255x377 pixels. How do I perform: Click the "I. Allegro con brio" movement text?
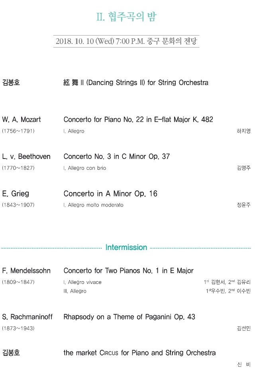point(85,168)
